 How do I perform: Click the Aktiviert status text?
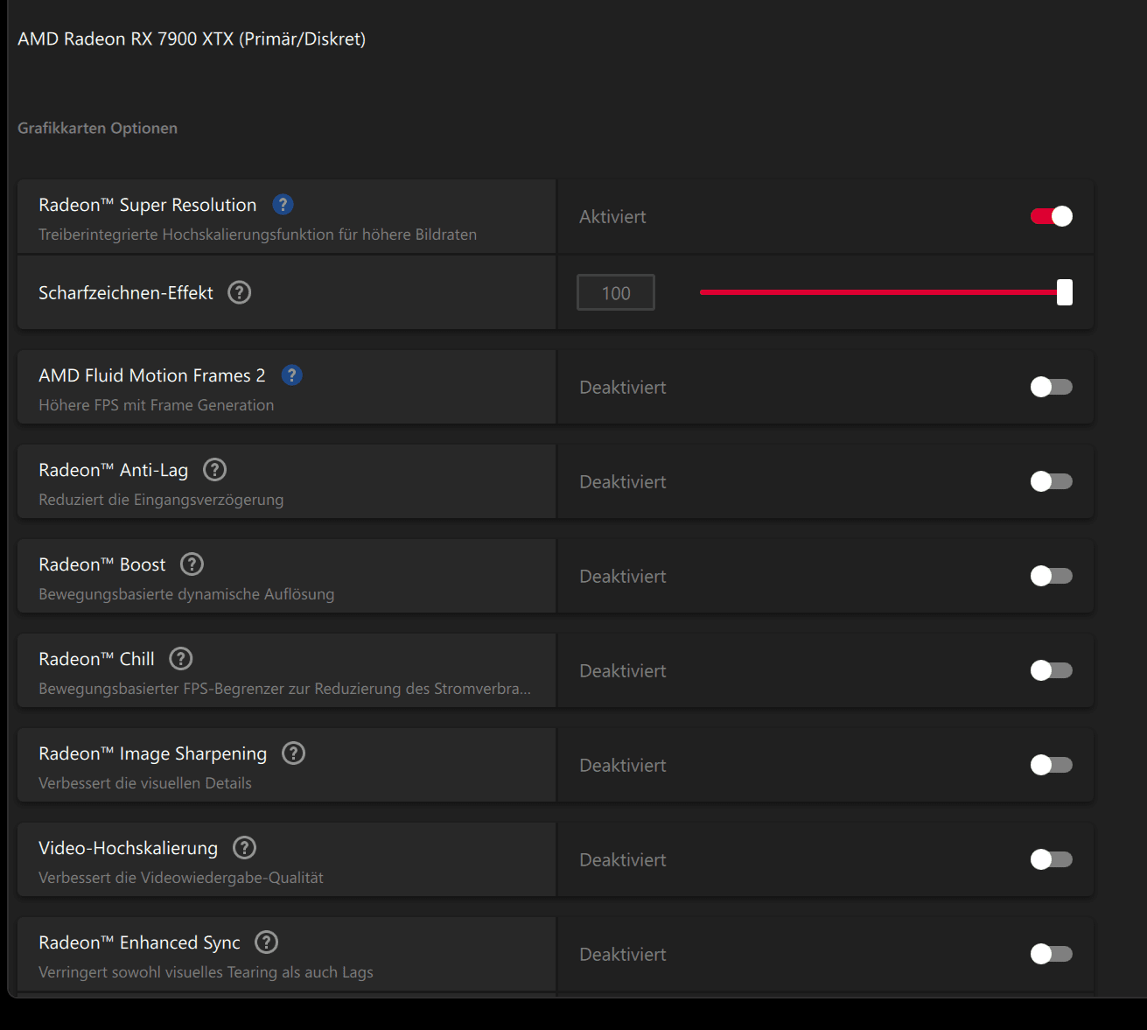(612, 217)
